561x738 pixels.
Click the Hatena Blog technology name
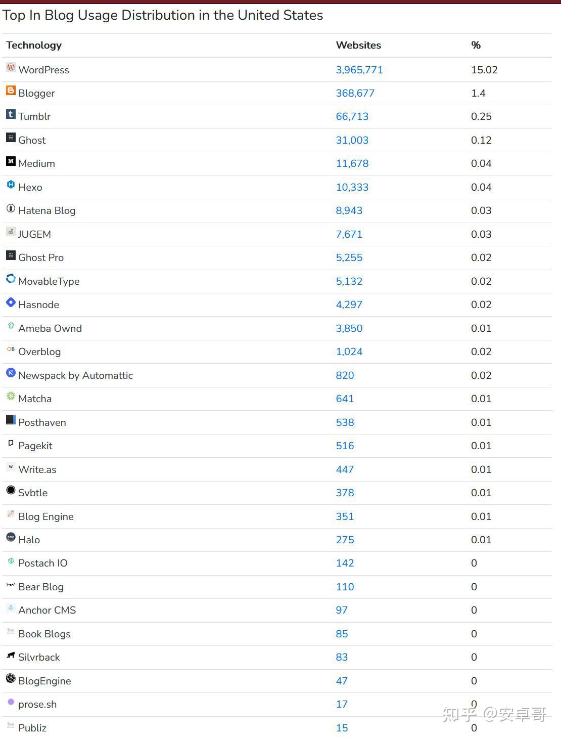pos(46,210)
